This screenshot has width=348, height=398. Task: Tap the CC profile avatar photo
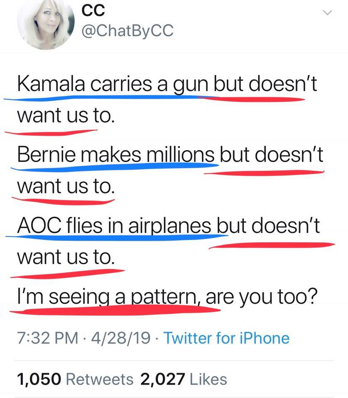[45, 25]
